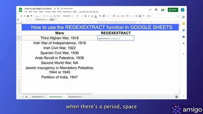
Task: Open the Default font family dropdown
Action: click(x=68, y=16)
